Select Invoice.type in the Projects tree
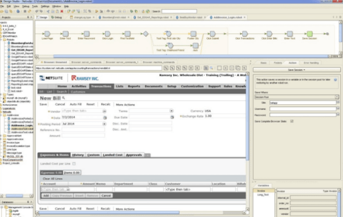This screenshot has width=343, height=217. pos(12,143)
